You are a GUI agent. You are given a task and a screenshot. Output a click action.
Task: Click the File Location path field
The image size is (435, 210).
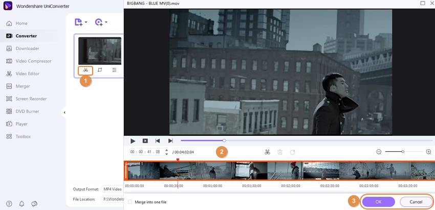113,199
